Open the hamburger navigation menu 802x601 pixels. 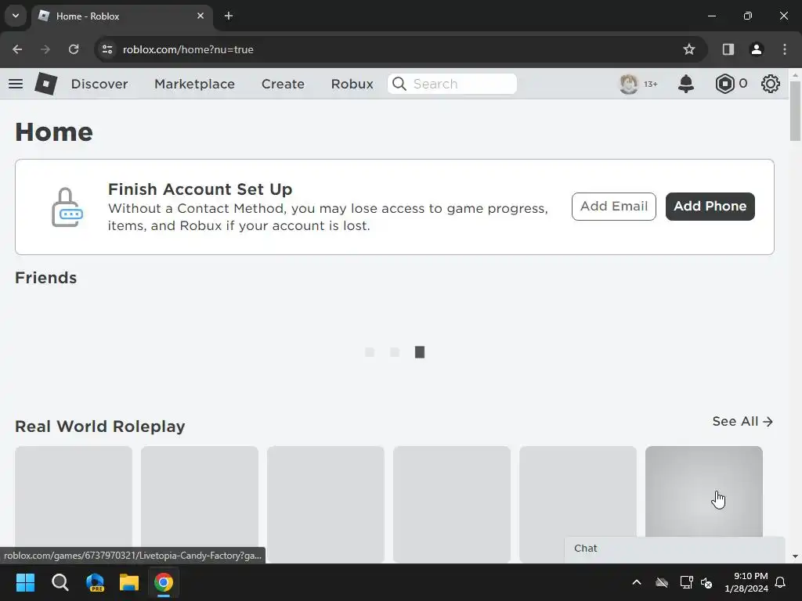[x=16, y=84]
